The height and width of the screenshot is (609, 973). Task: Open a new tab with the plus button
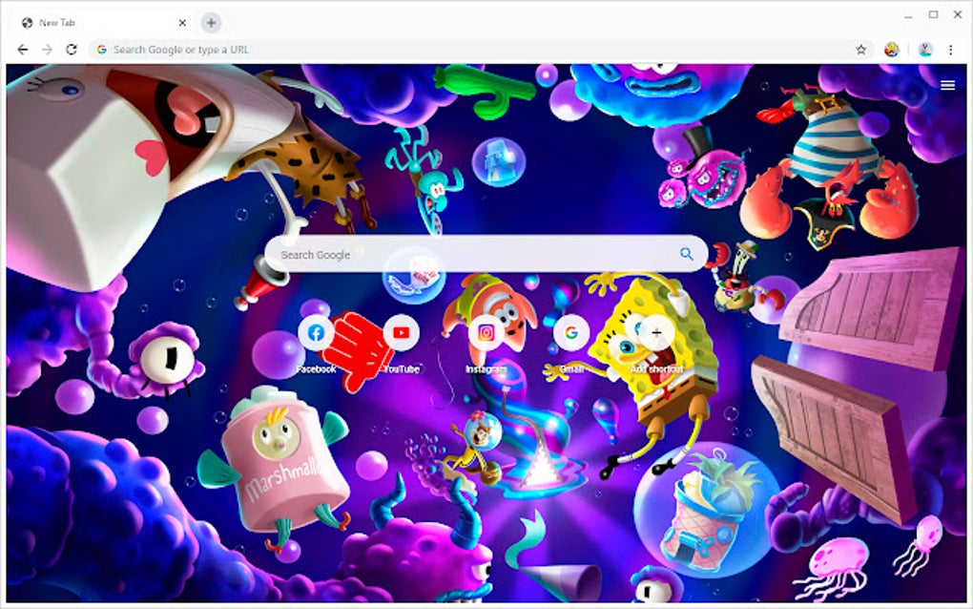(x=212, y=22)
